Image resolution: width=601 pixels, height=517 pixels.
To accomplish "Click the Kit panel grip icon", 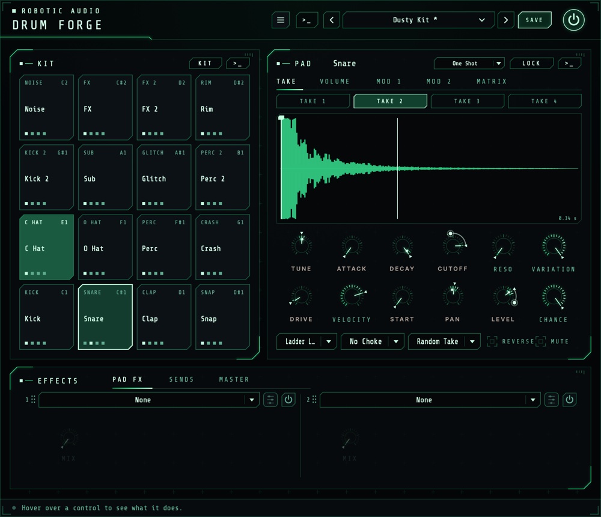I will click(x=249, y=55).
